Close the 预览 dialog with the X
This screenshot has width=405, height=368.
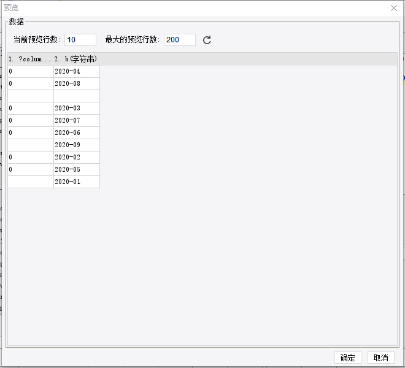click(393, 8)
